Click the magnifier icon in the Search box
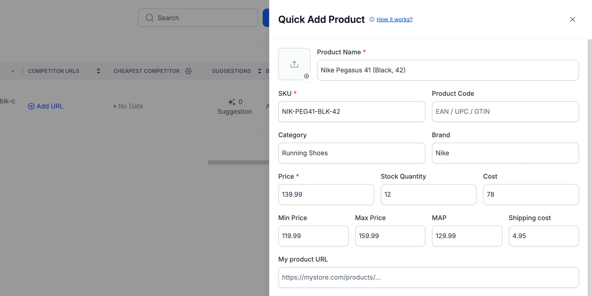This screenshot has height=296, width=592. 150,18
